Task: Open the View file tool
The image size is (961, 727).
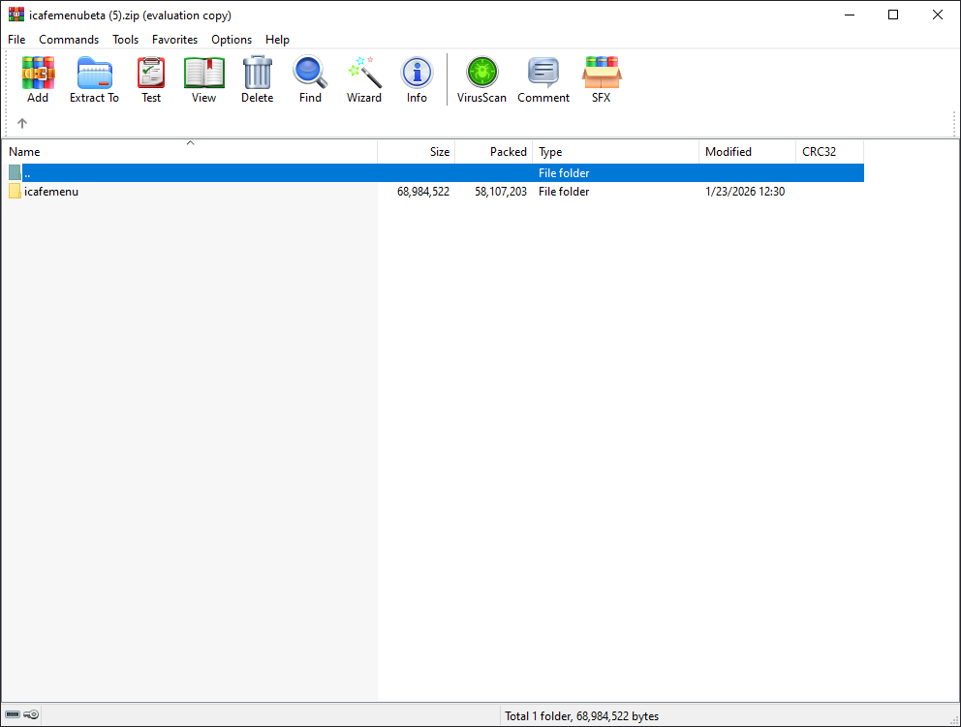Action: click(x=203, y=79)
